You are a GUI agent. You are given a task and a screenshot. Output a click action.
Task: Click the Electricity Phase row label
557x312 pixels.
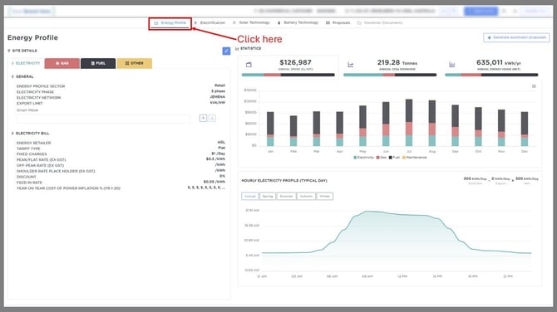tap(35, 92)
